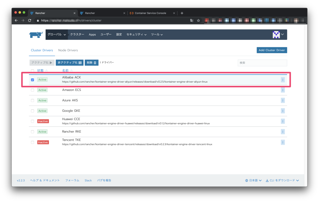This screenshot has width=319, height=202.
Task: Click the 非アクティブ化 button
Action: point(69,63)
